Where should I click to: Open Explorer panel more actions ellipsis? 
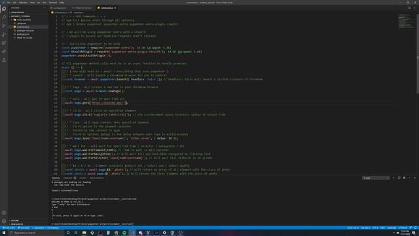point(44,8)
